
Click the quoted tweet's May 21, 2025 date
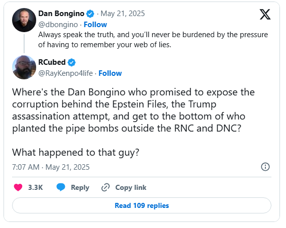(x=123, y=14)
